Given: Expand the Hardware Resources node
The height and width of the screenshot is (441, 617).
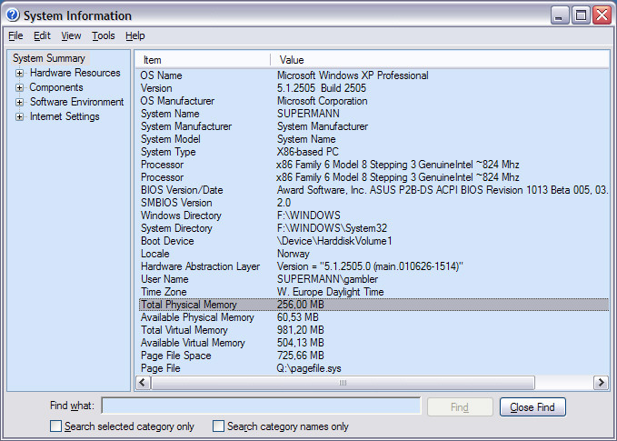Looking at the screenshot, I should 19,73.
